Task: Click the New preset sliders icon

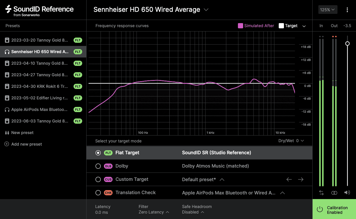Action: tap(7, 133)
